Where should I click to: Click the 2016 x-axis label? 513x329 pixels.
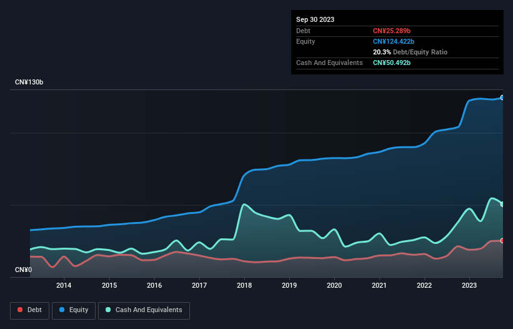[154, 285]
